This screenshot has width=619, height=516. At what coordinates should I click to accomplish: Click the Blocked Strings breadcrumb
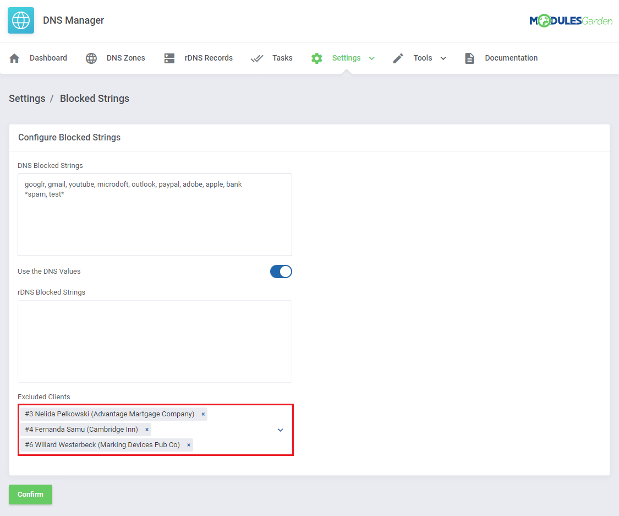95,99
